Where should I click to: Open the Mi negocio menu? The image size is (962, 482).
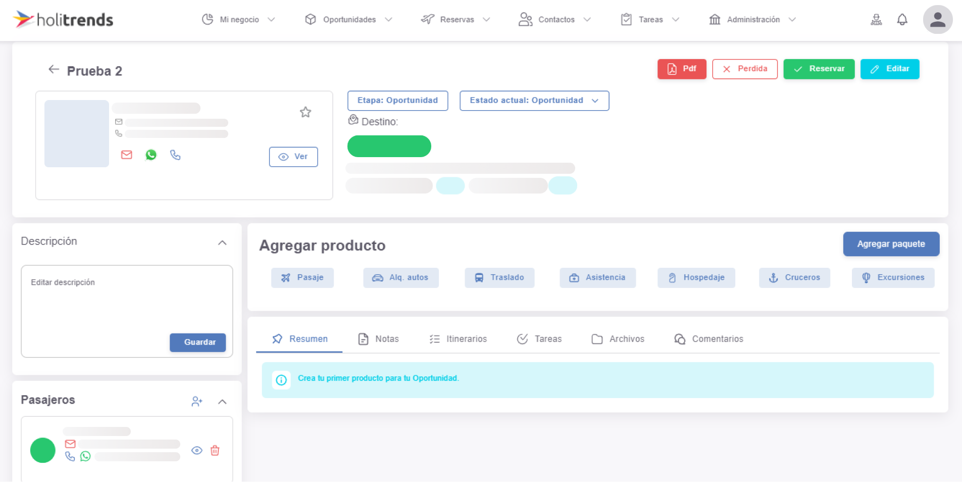tap(238, 20)
